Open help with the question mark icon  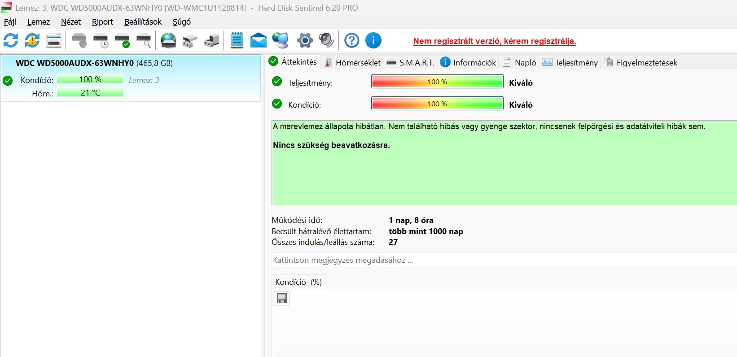[x=351, y=40]
